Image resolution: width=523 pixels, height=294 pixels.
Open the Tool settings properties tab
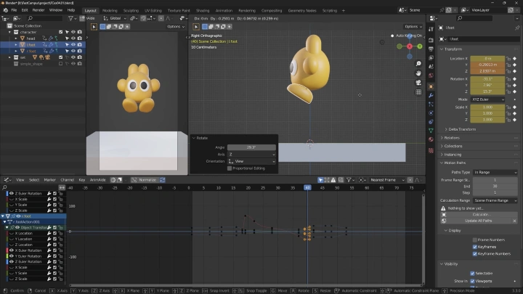431,29
